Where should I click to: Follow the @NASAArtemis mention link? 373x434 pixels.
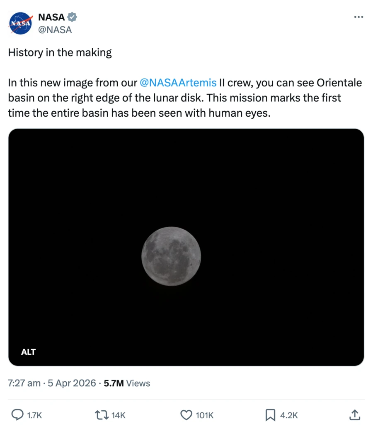pos(178,83)
